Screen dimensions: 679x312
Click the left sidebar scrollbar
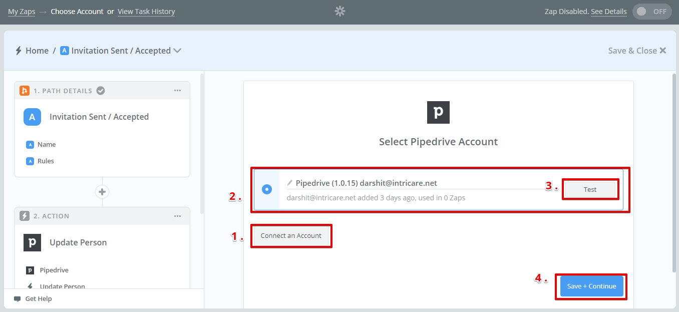click(202, 143)
